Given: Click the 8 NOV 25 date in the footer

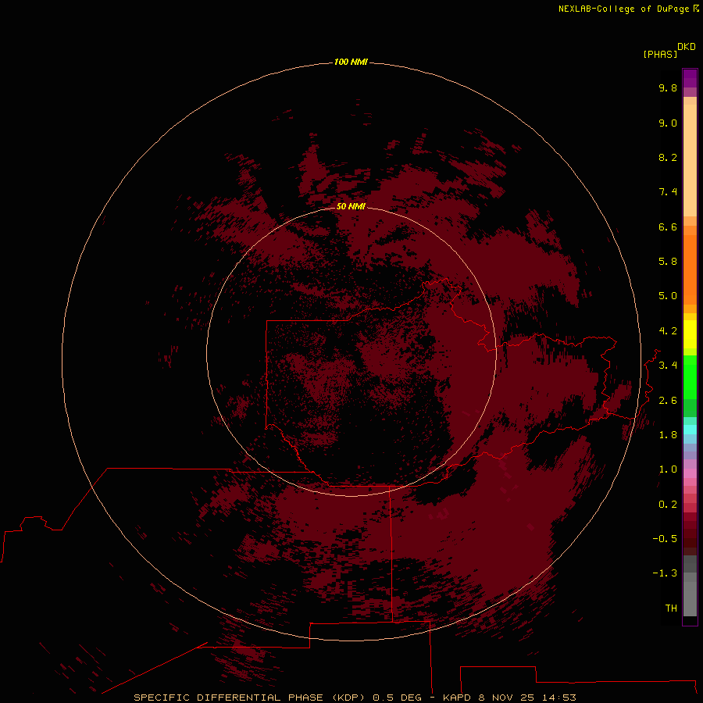Looking at the screenshot, I should click(507, 698).
